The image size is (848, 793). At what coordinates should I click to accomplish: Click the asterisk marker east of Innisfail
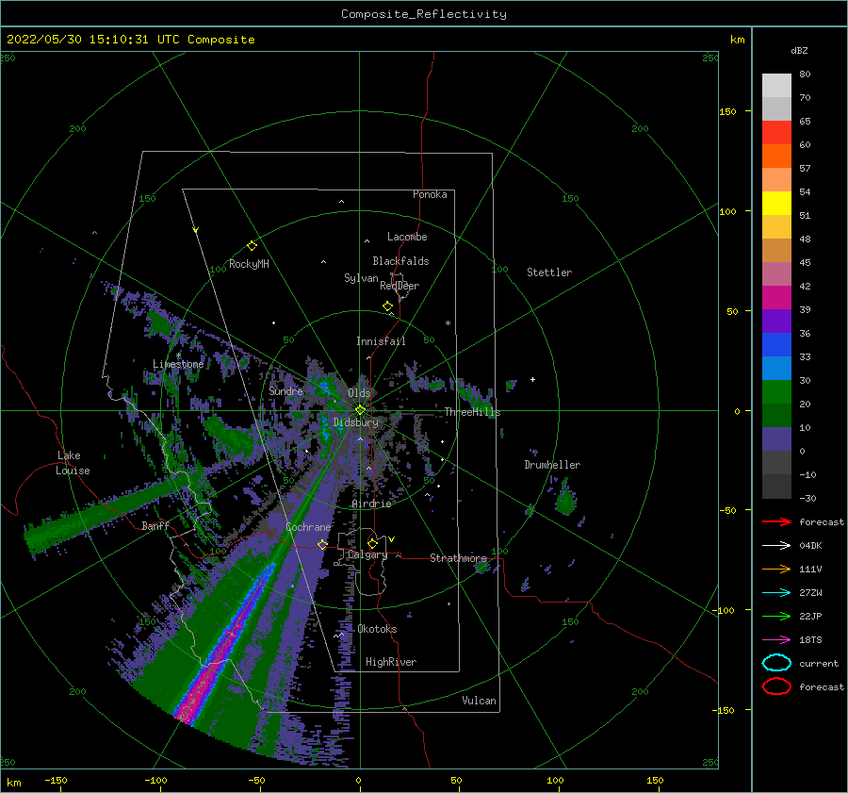coord(448,323)
